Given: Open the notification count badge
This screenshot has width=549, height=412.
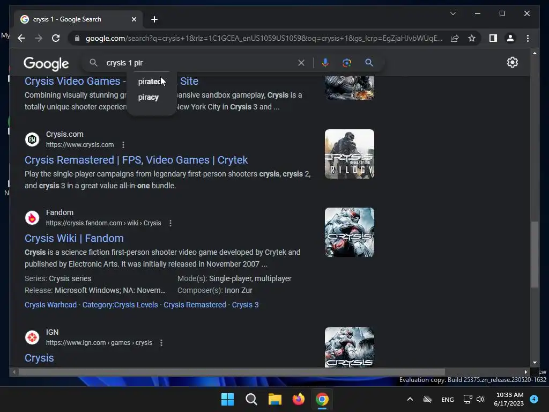Looking at the screenshot, I should [534, 399].
